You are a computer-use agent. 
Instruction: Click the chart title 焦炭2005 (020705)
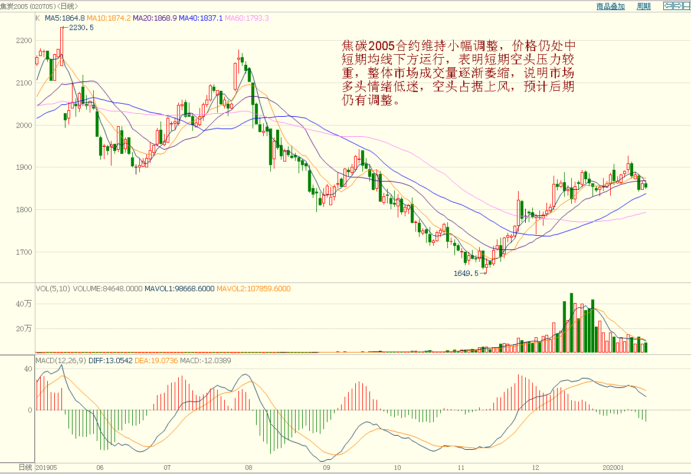pyautogui.click(x=28, y=6)
